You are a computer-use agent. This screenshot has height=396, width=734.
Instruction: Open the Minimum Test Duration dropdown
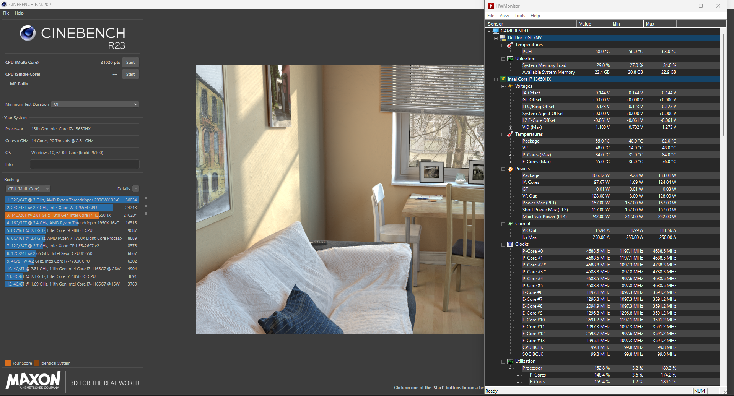point(95,104)
